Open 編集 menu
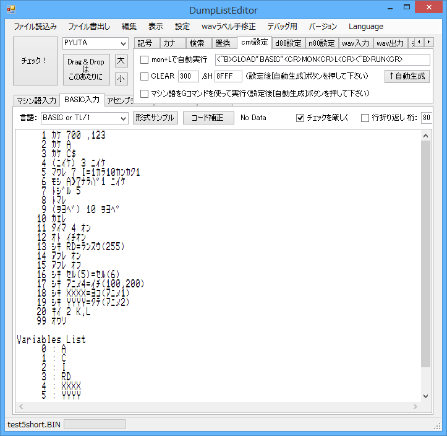Screen dimensions: 447x436 pos(129,27)
